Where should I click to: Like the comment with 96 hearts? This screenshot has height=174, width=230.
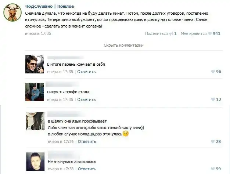213,72
